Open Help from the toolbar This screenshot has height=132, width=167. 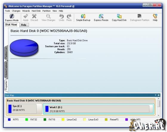click(155, 18)
